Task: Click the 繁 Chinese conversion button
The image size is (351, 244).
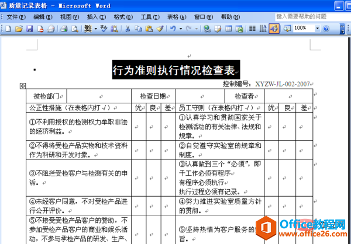Action: 88,29
